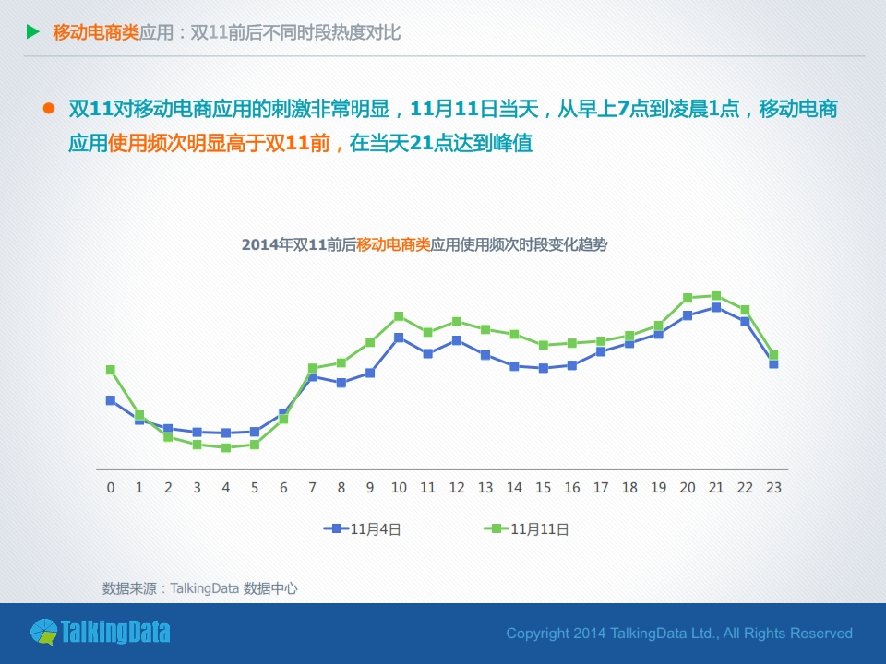This screenshot has width=886, height=664.
Task: Select the green data point at hour 0
Action: (111, 370)
